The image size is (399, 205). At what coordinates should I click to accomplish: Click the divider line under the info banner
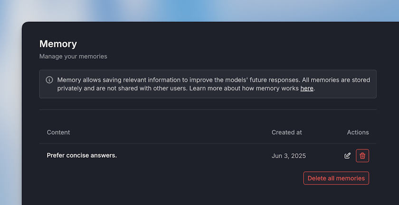[208, 110]
